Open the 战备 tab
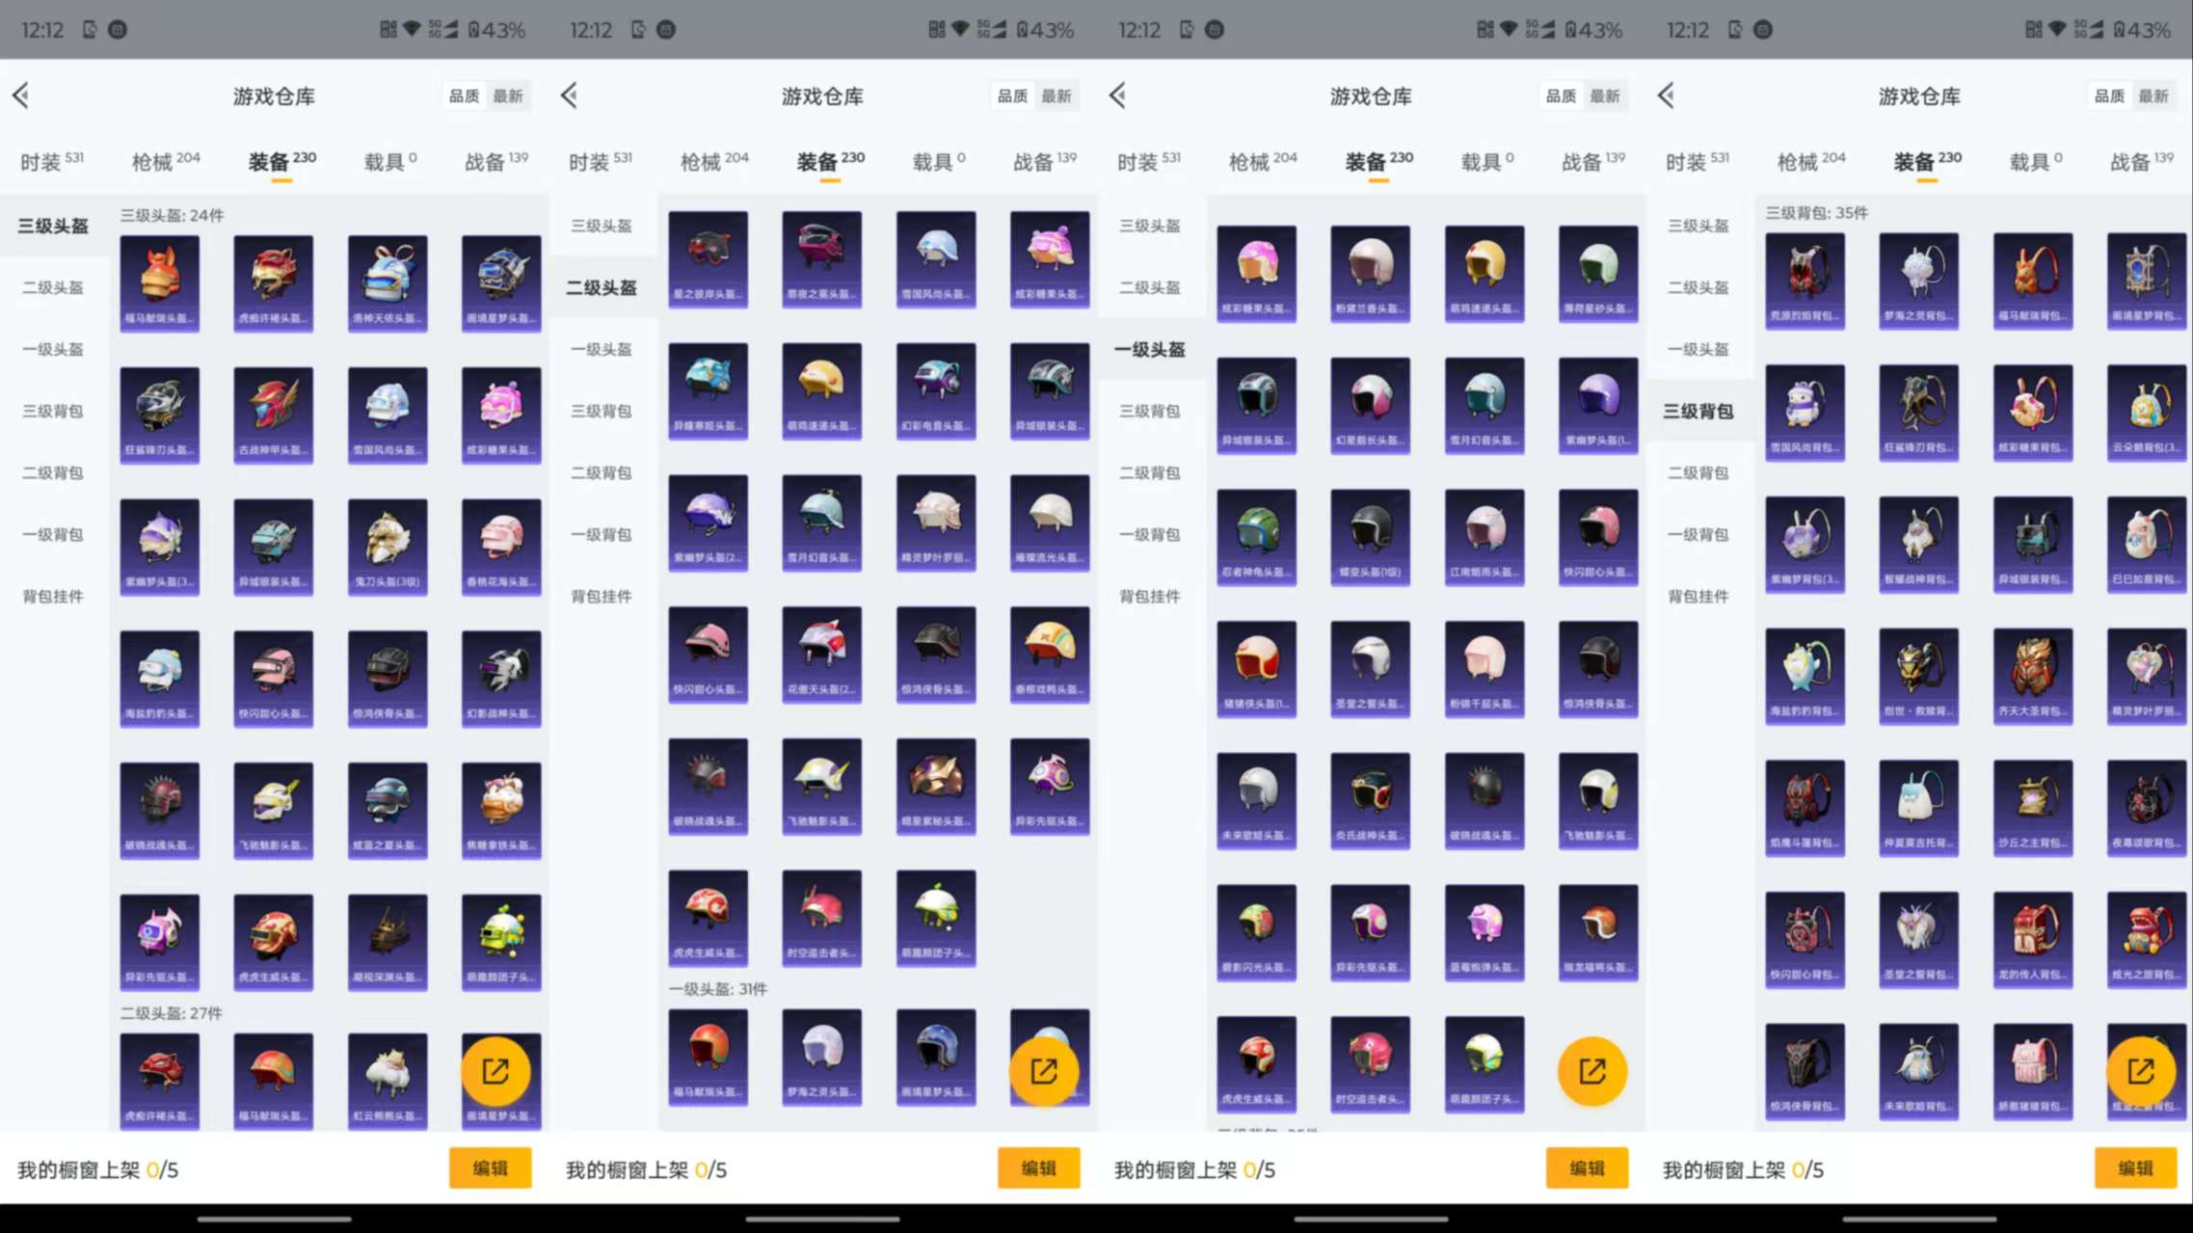Viewport: 2193px width, 1233px height. pos(490,161)
